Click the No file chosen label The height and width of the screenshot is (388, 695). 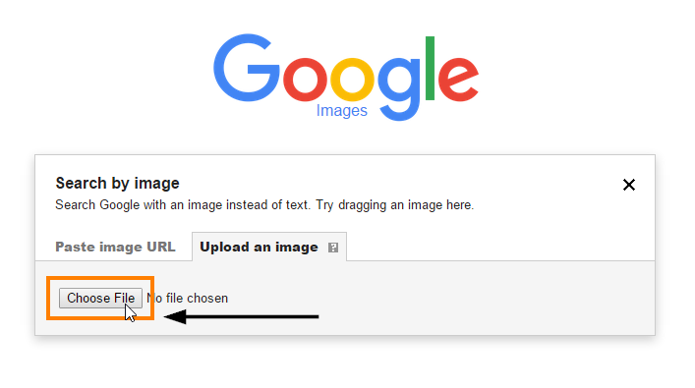188,298
